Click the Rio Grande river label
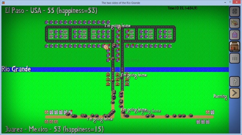Viewport: 242px width, 135px height. point(16,69)
